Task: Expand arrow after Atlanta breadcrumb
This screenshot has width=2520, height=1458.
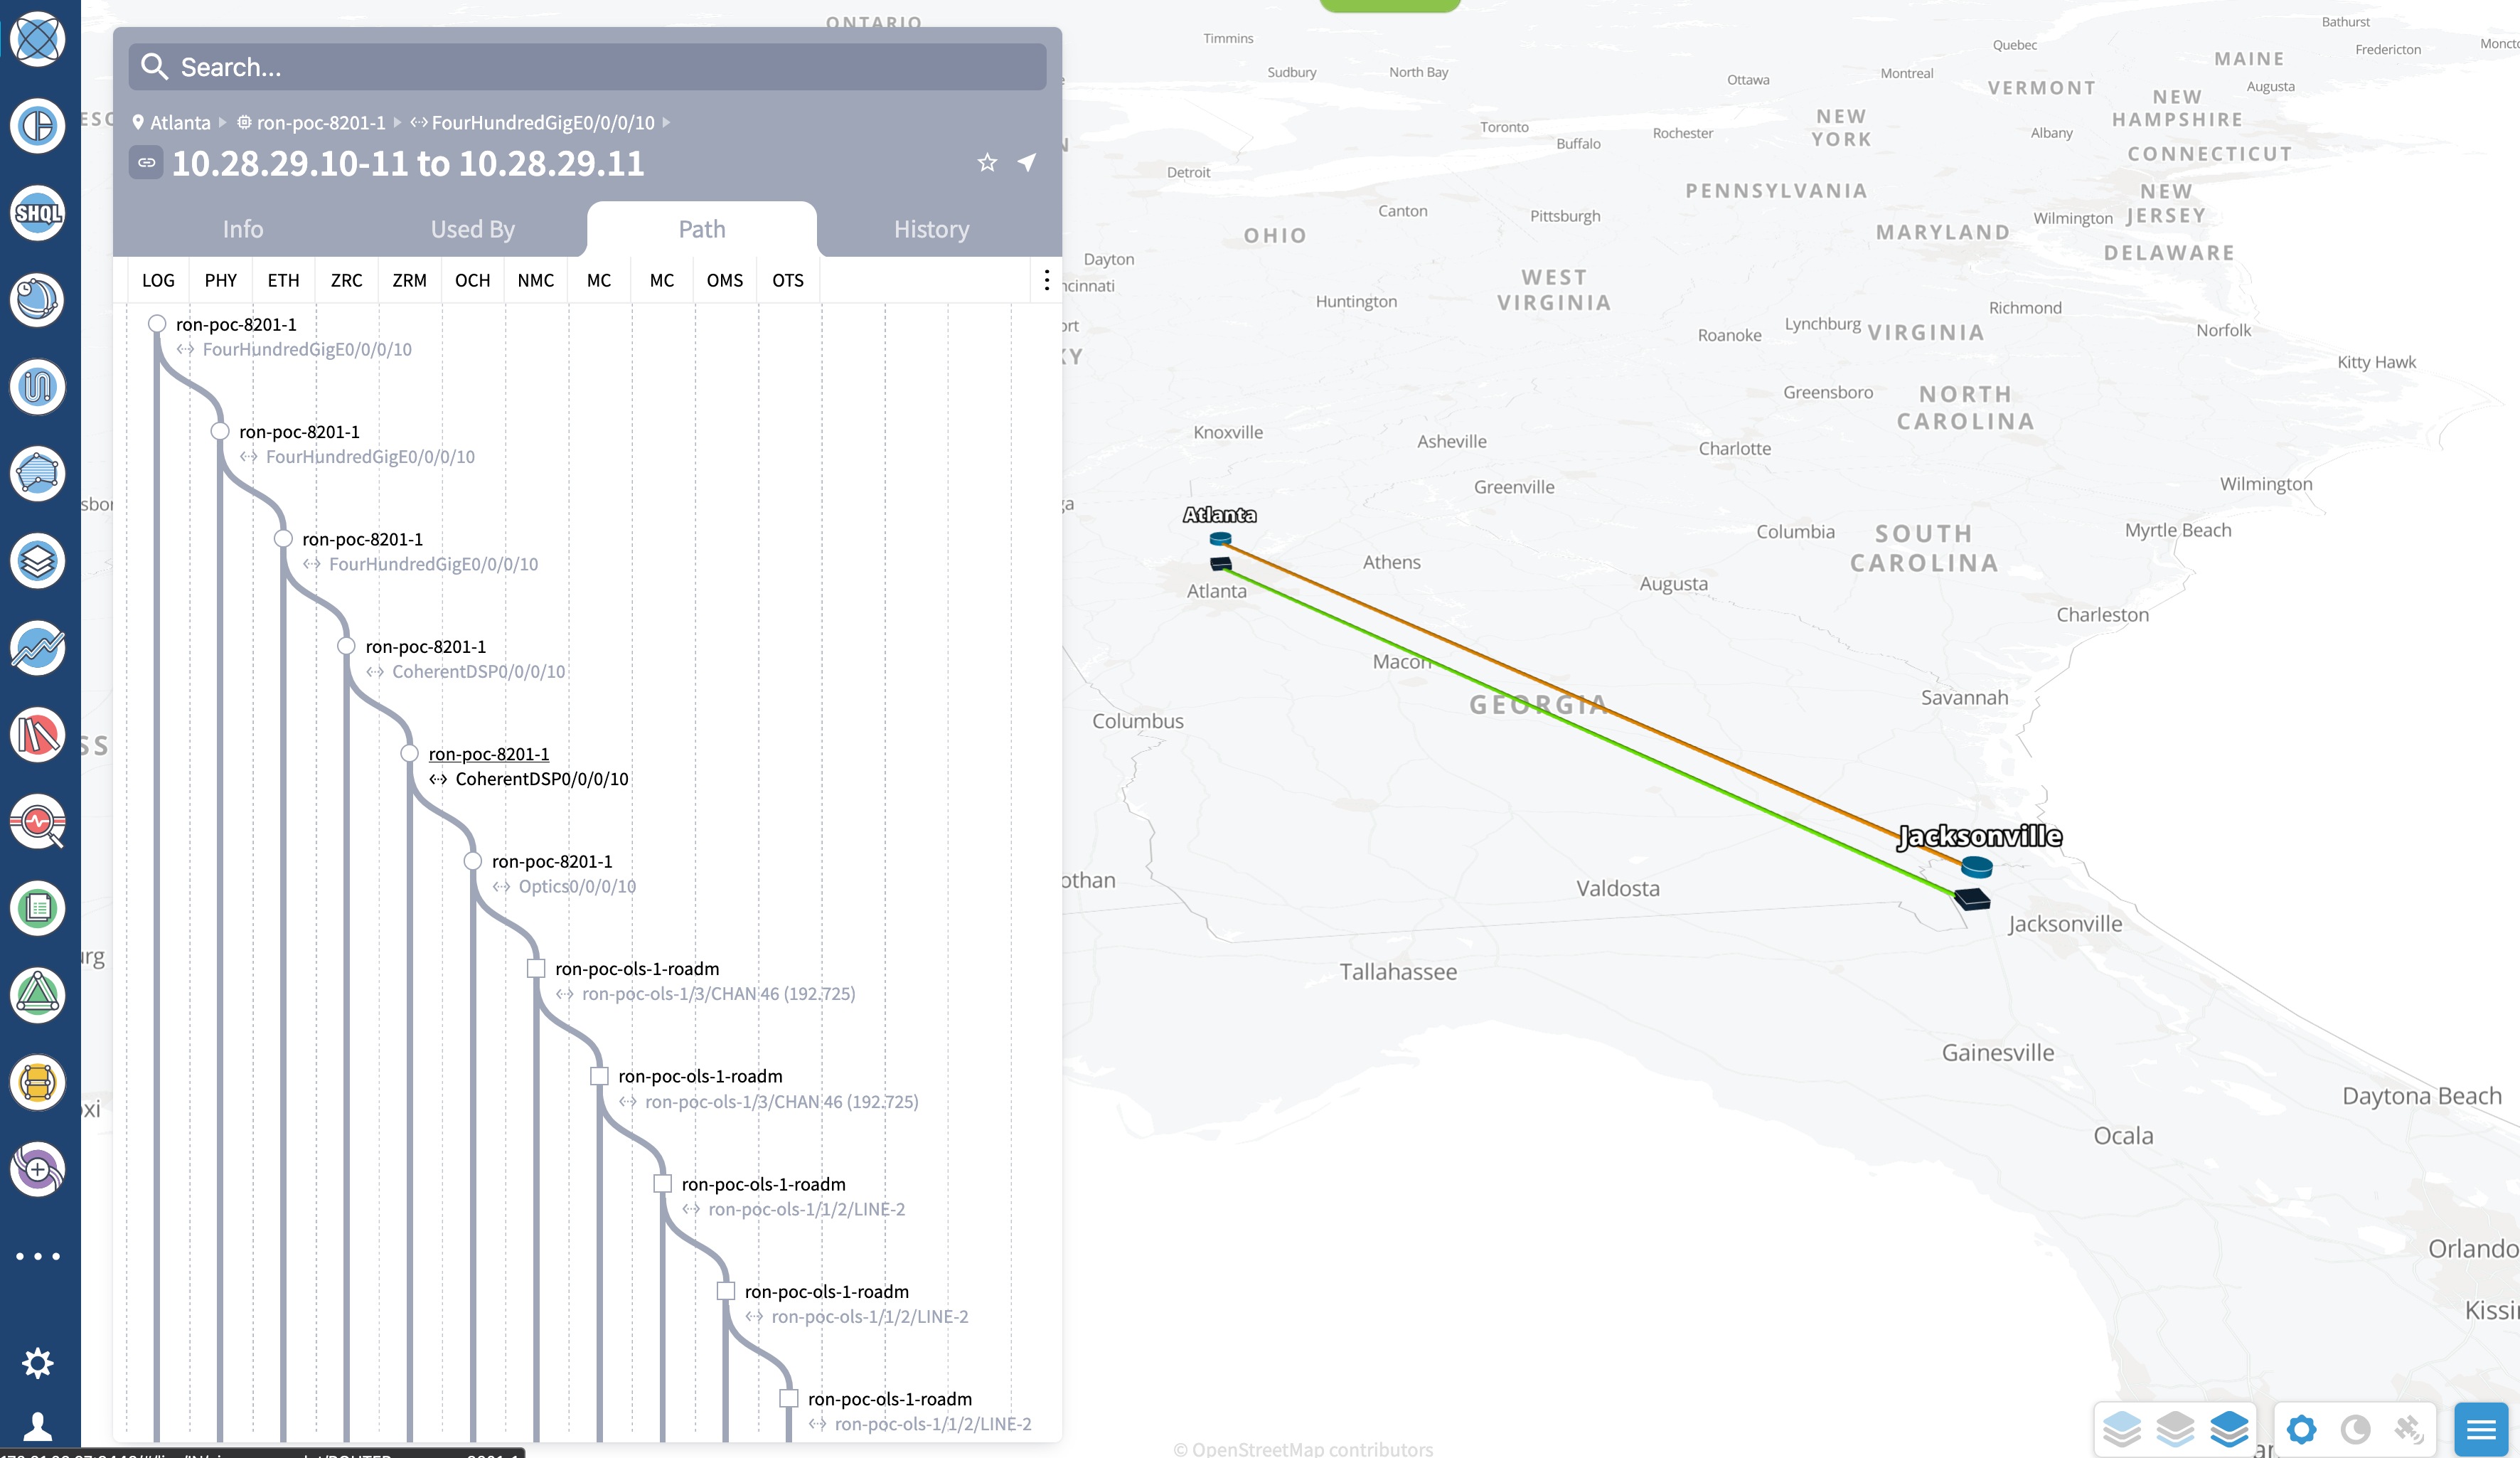Action: (x=223, y=122)
